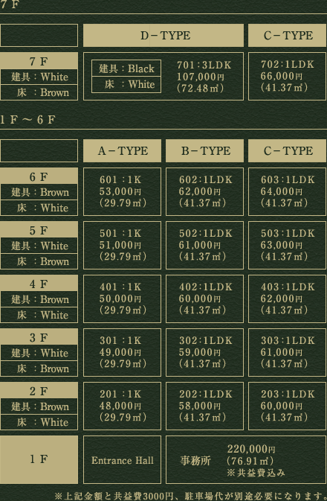Click 建具：White under the 5F label
327x501 pixels.
(39, 246)
